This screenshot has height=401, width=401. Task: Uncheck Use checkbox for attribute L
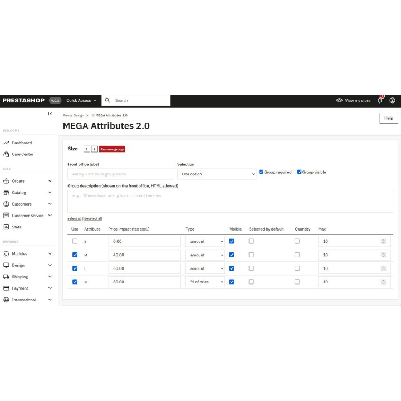tap(75, 268)
